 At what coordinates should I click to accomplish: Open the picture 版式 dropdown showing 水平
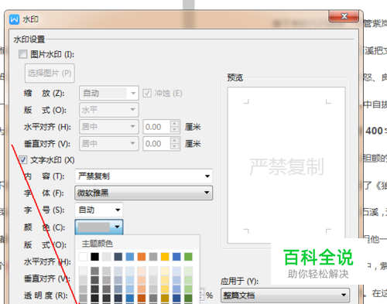[109, 110]
